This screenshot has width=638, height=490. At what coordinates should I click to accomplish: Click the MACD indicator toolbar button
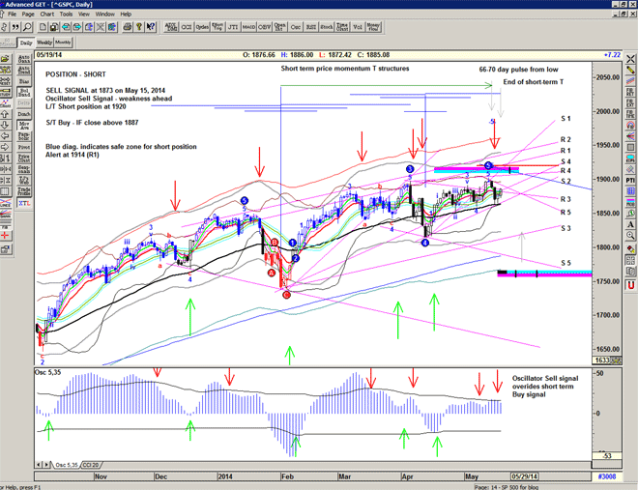pyautogui.click(x=249, y=29)
